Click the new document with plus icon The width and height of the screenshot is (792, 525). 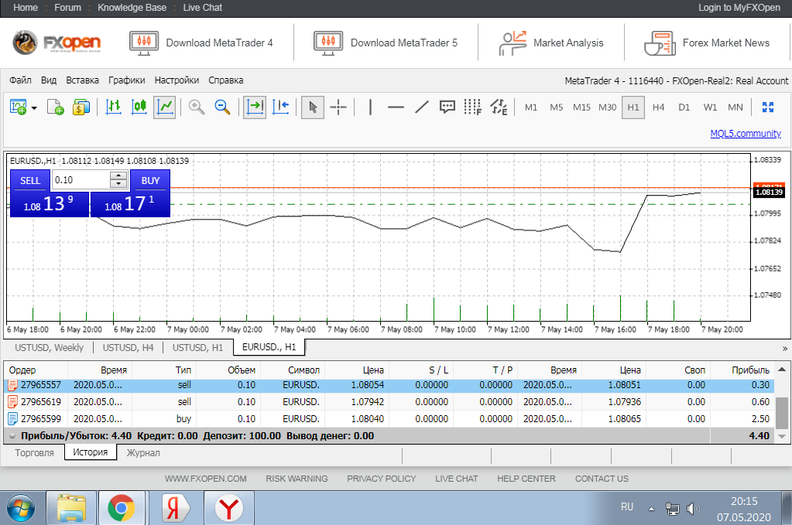[55, 107]
